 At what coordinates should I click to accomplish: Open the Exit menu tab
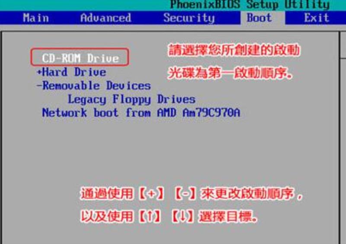317,18
